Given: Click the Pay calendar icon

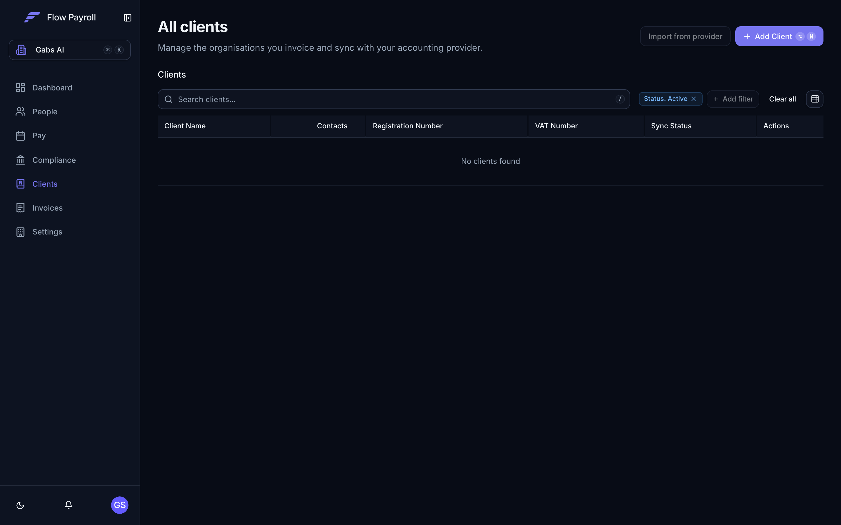Looking at the screenshot, I should 20,136.
